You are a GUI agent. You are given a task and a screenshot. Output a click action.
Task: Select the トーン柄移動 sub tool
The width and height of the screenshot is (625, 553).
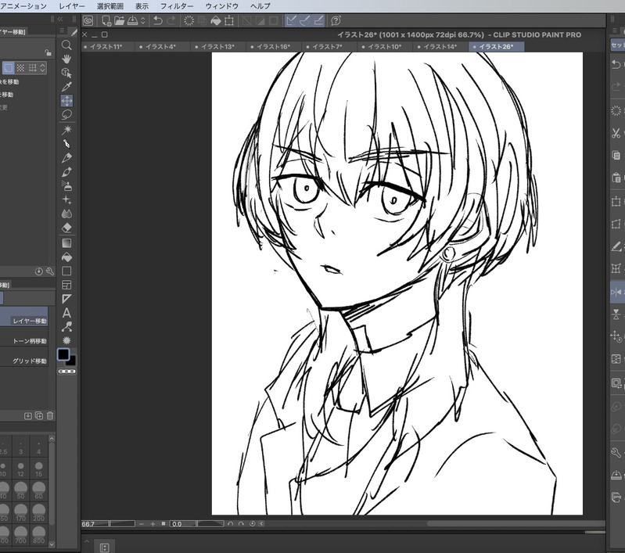(x=24, y=339)
